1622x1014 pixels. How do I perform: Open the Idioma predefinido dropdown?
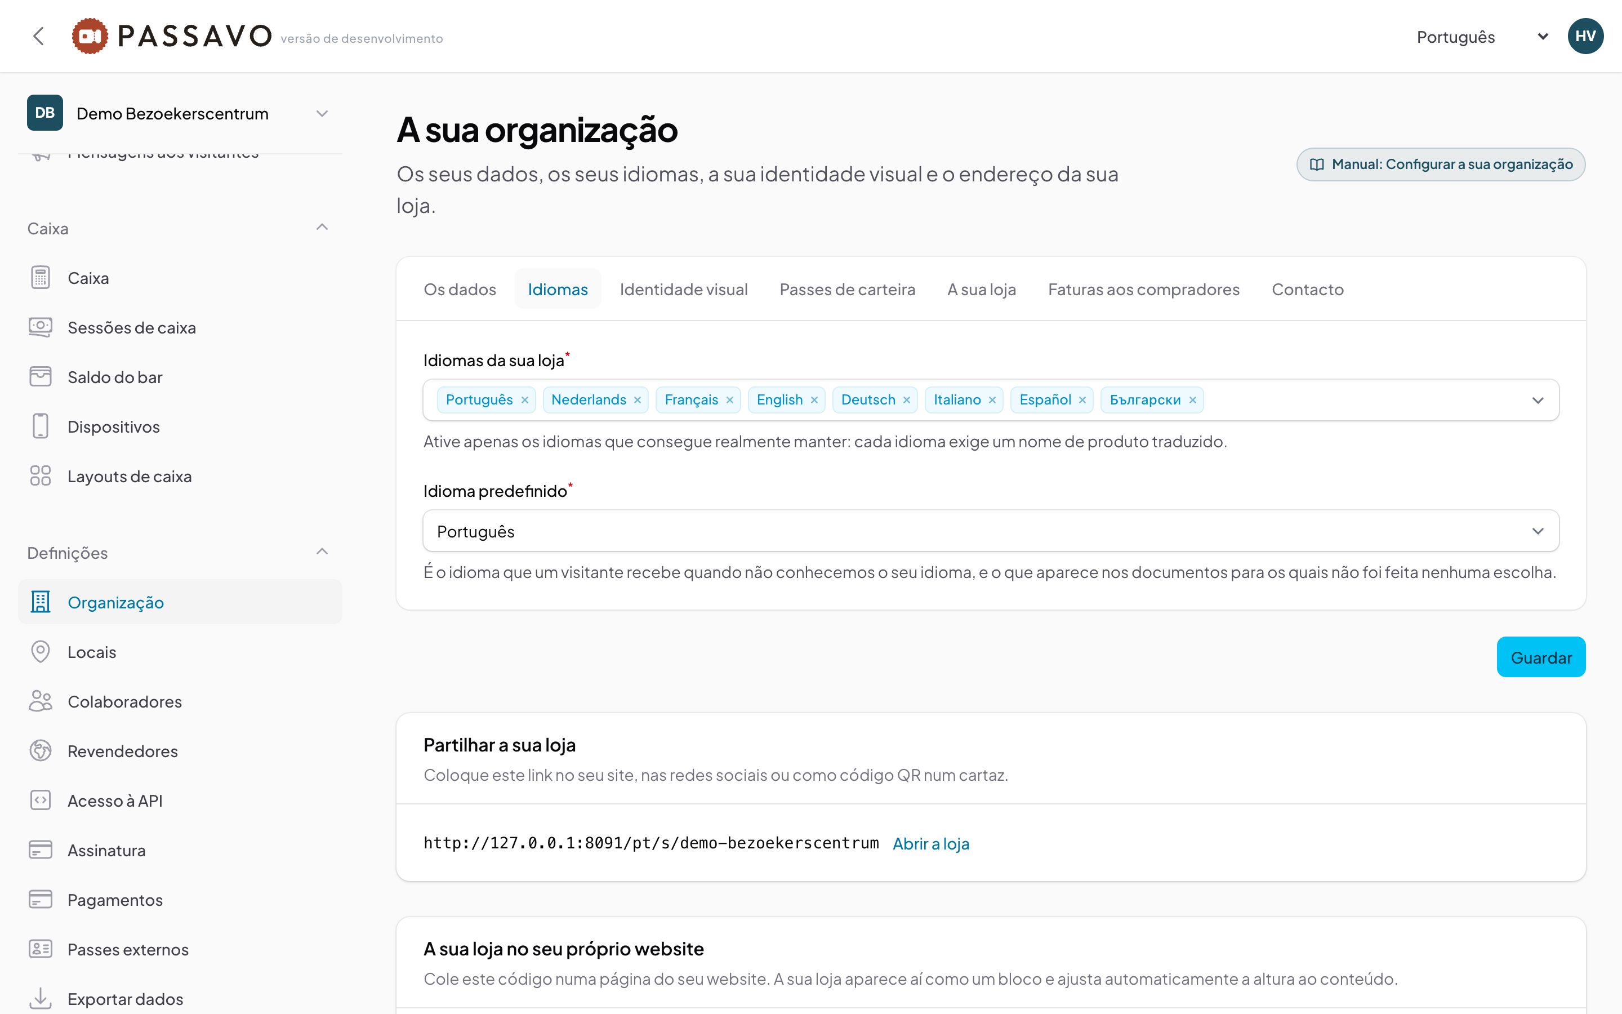991,531
